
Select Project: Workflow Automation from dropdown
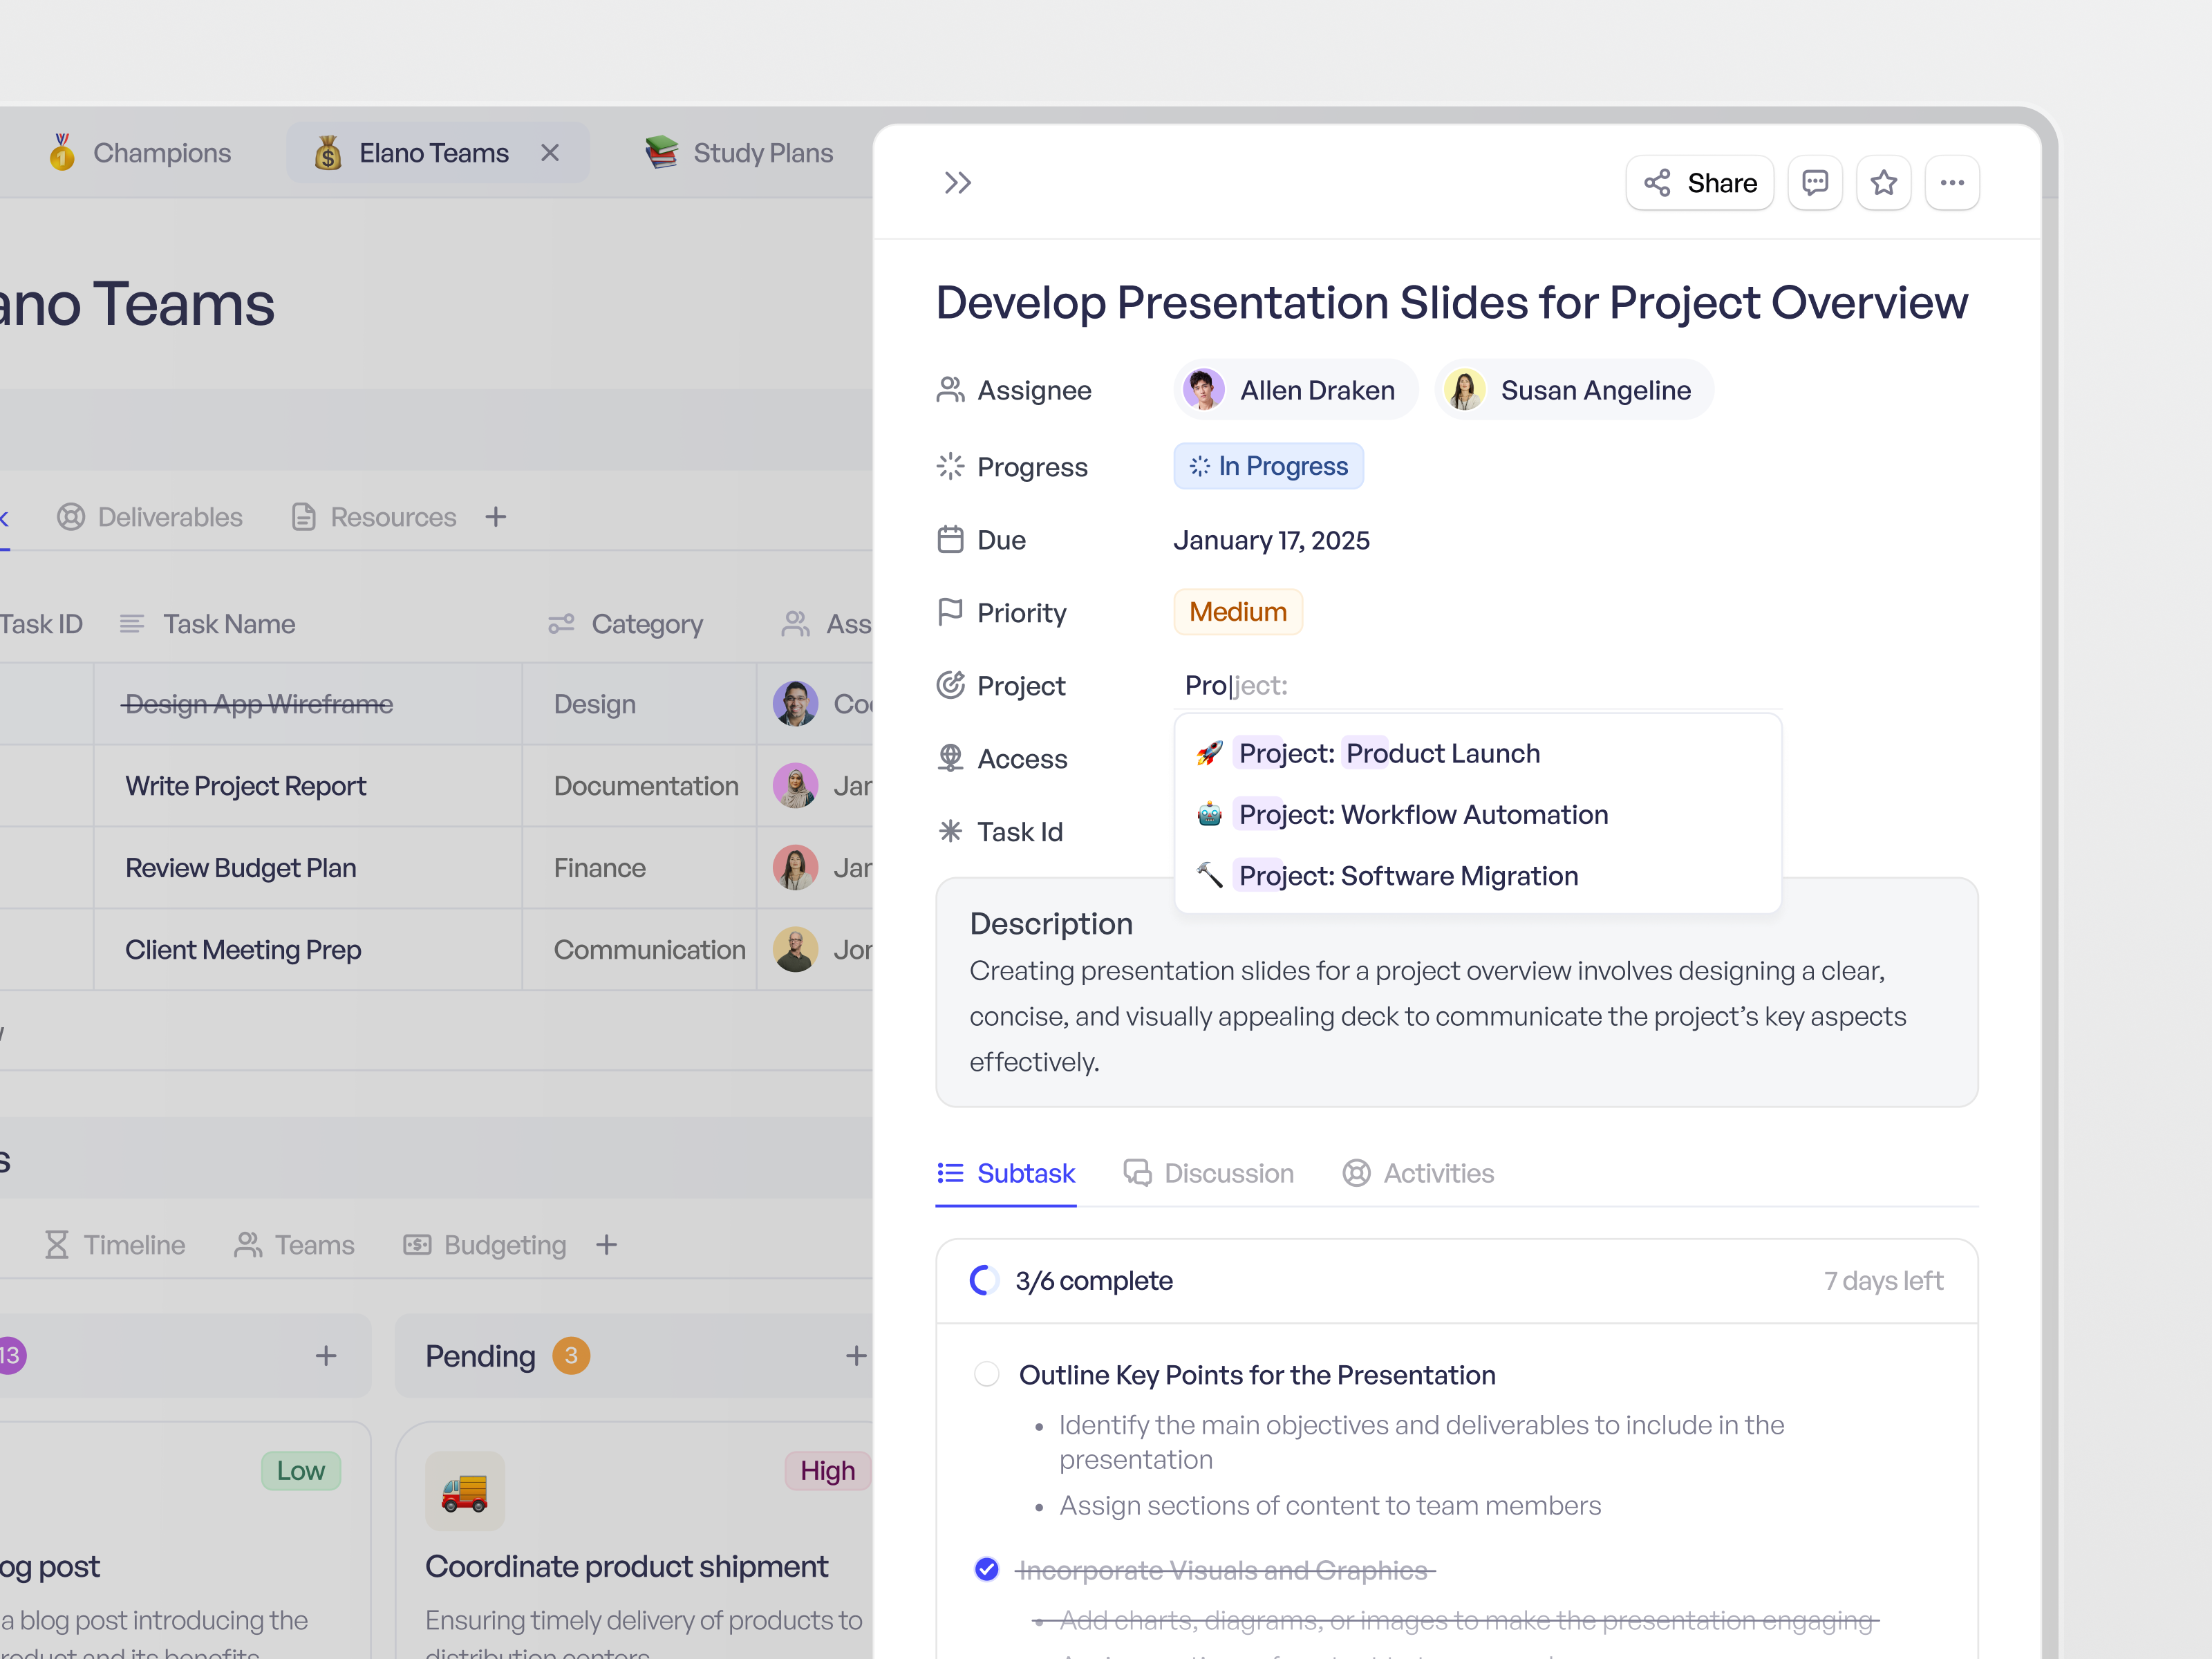(x=1422, y=814)
